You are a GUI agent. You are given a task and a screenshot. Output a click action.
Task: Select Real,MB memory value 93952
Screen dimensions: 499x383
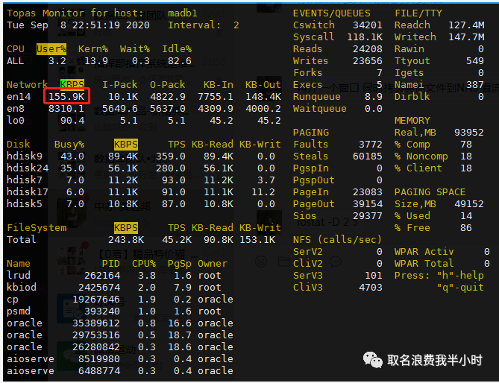pyautogui.click(x=469, y=132)
